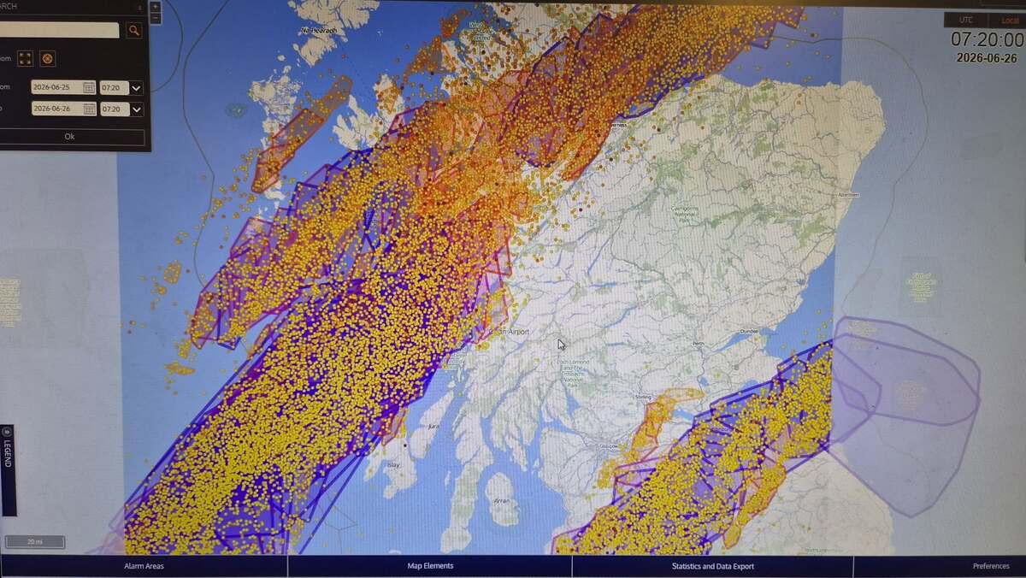Open the calendar for the 2026-06-26 date
Image resolution: width=1026 pixels, height=578 pixels.
pos(89,109)
